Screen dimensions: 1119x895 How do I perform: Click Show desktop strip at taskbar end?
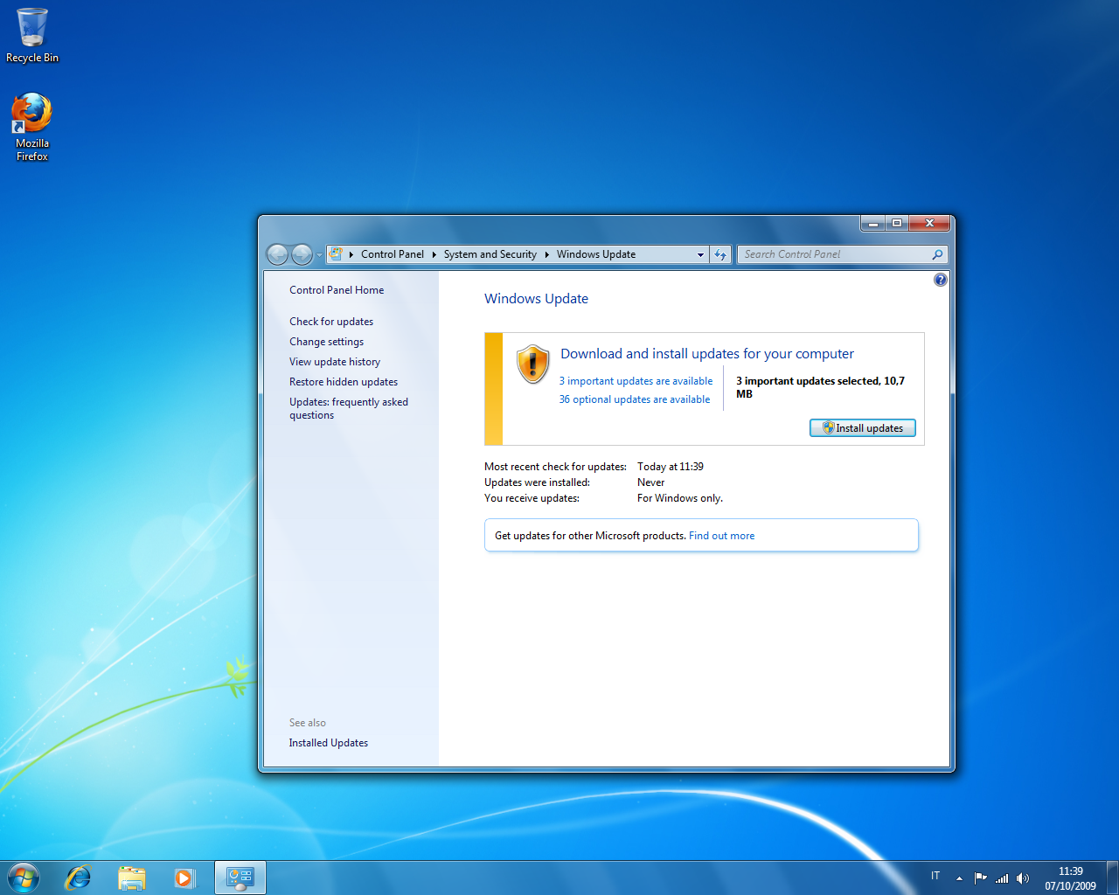pyautogui.click(x=1112, y=878)
